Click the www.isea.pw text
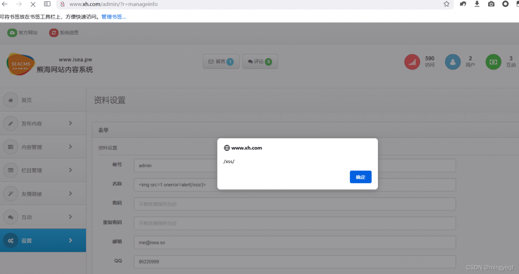This screenshot has width=519, height=274. 75,59
